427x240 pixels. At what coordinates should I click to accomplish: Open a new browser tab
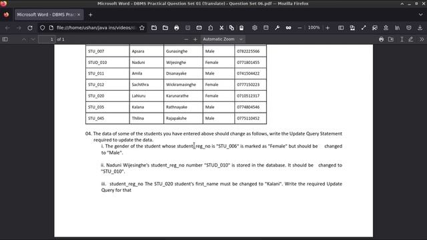point(91,15)
